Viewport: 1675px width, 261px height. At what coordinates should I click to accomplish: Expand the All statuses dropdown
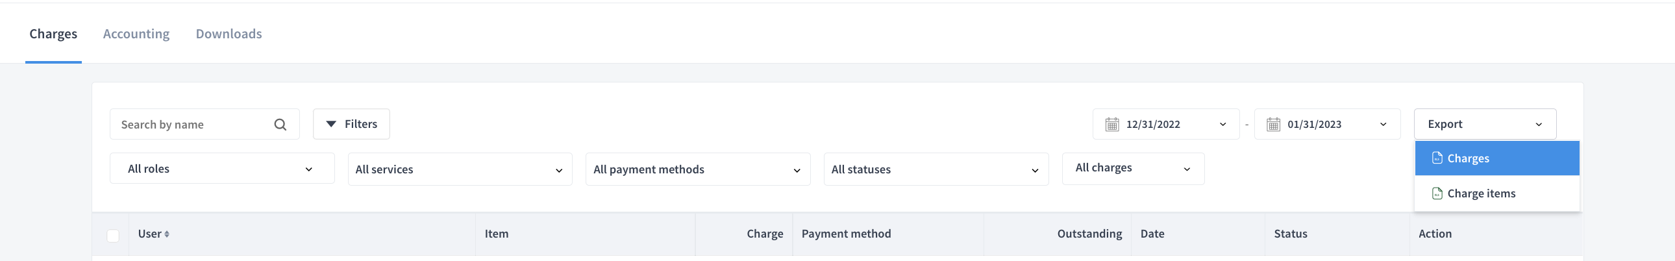(936, 169)
